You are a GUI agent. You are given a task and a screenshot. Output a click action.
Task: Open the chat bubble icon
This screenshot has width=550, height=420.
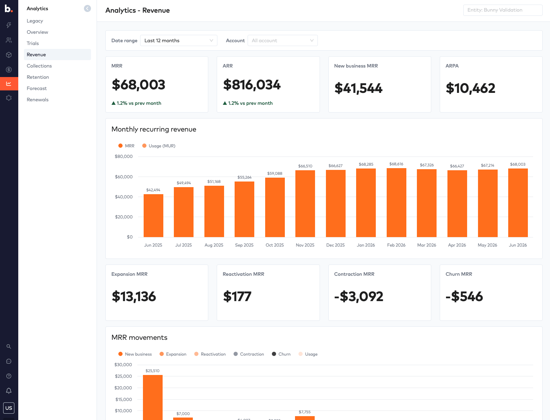pyautogui.click(x=9, y=361)
